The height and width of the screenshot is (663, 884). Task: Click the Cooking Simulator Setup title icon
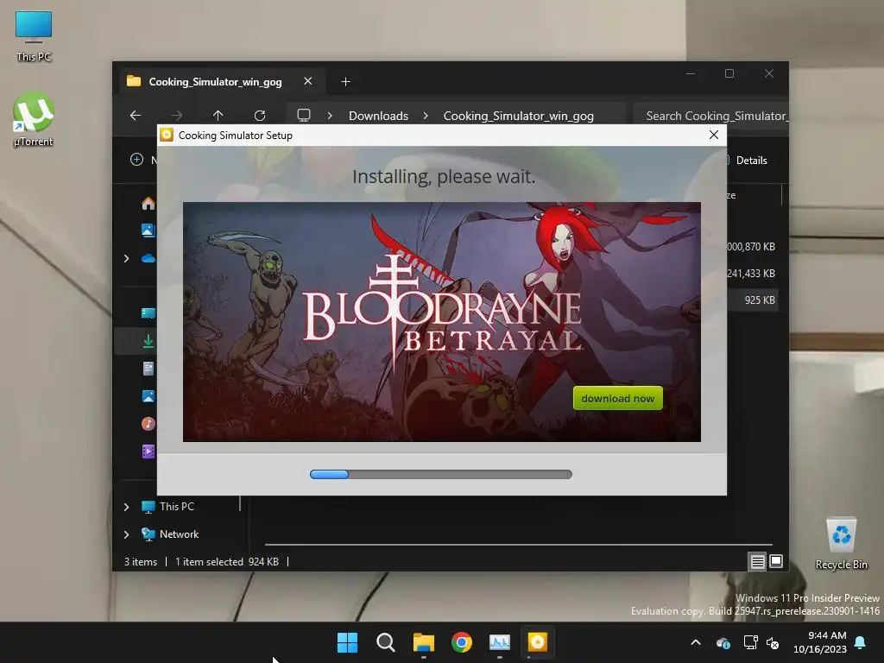[x=167, y=135]
